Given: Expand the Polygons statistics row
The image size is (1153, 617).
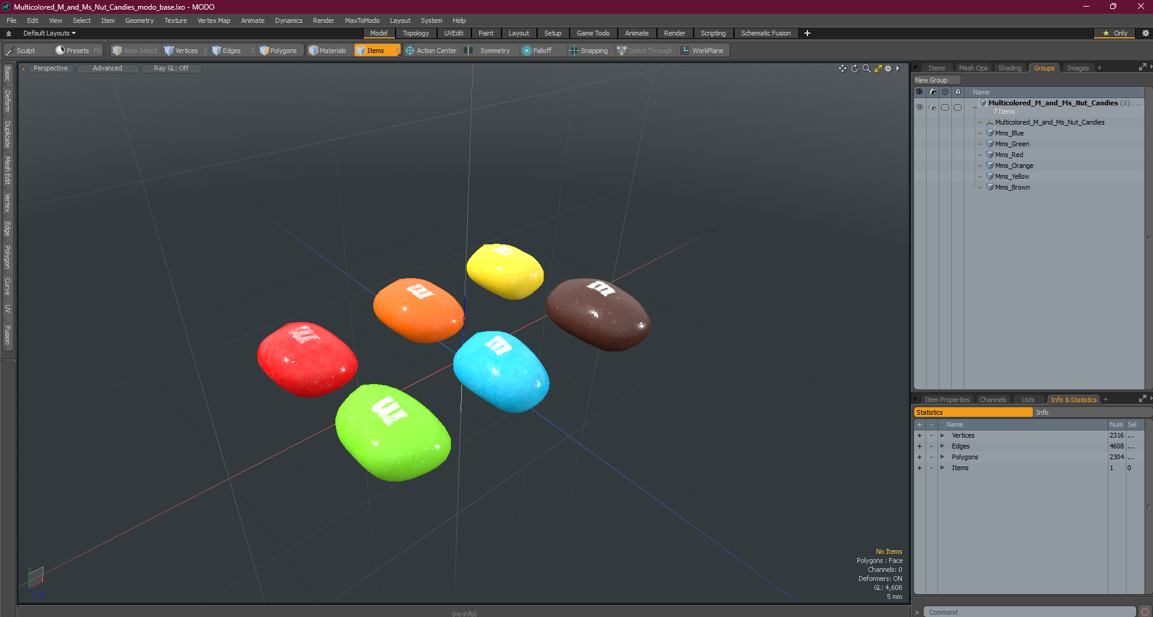Looking at the screenshot, I should 942,457.
